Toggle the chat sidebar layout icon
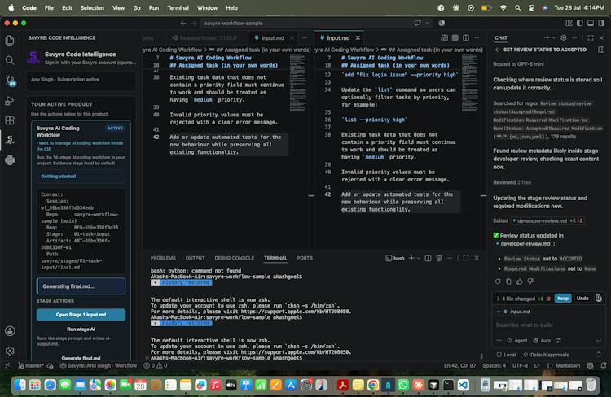Screen dimensions: 611x397 601,50
